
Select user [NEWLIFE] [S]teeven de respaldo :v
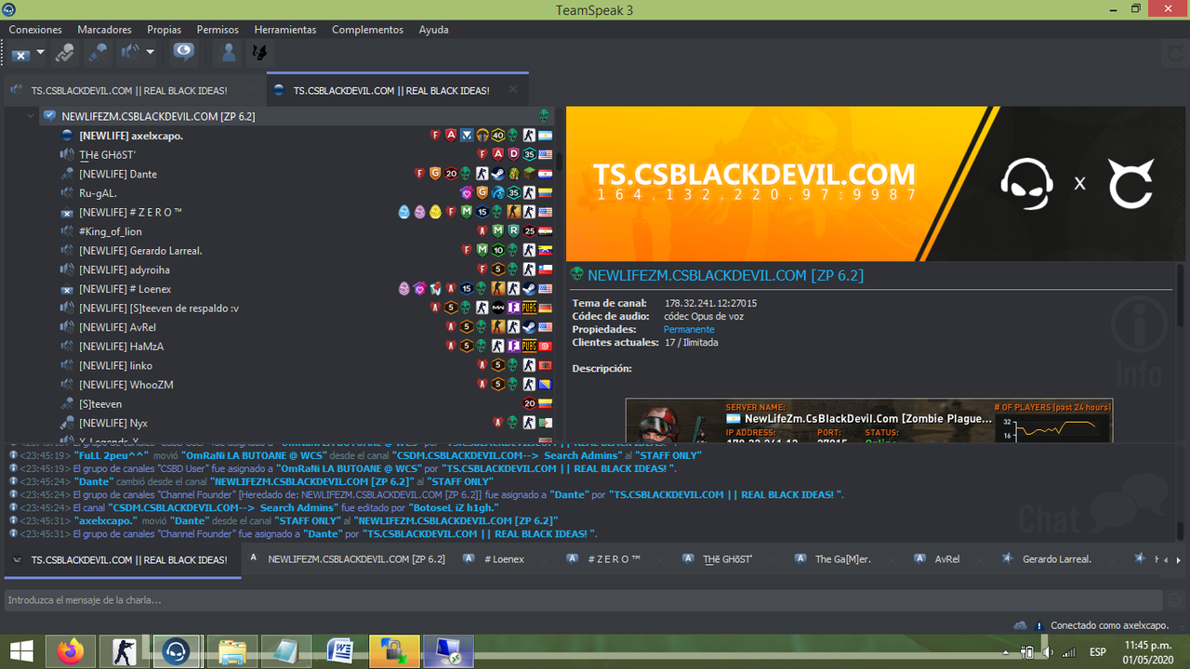[x=159, y=308]
